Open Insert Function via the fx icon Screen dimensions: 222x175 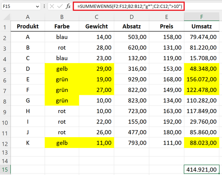coord(68,7)
